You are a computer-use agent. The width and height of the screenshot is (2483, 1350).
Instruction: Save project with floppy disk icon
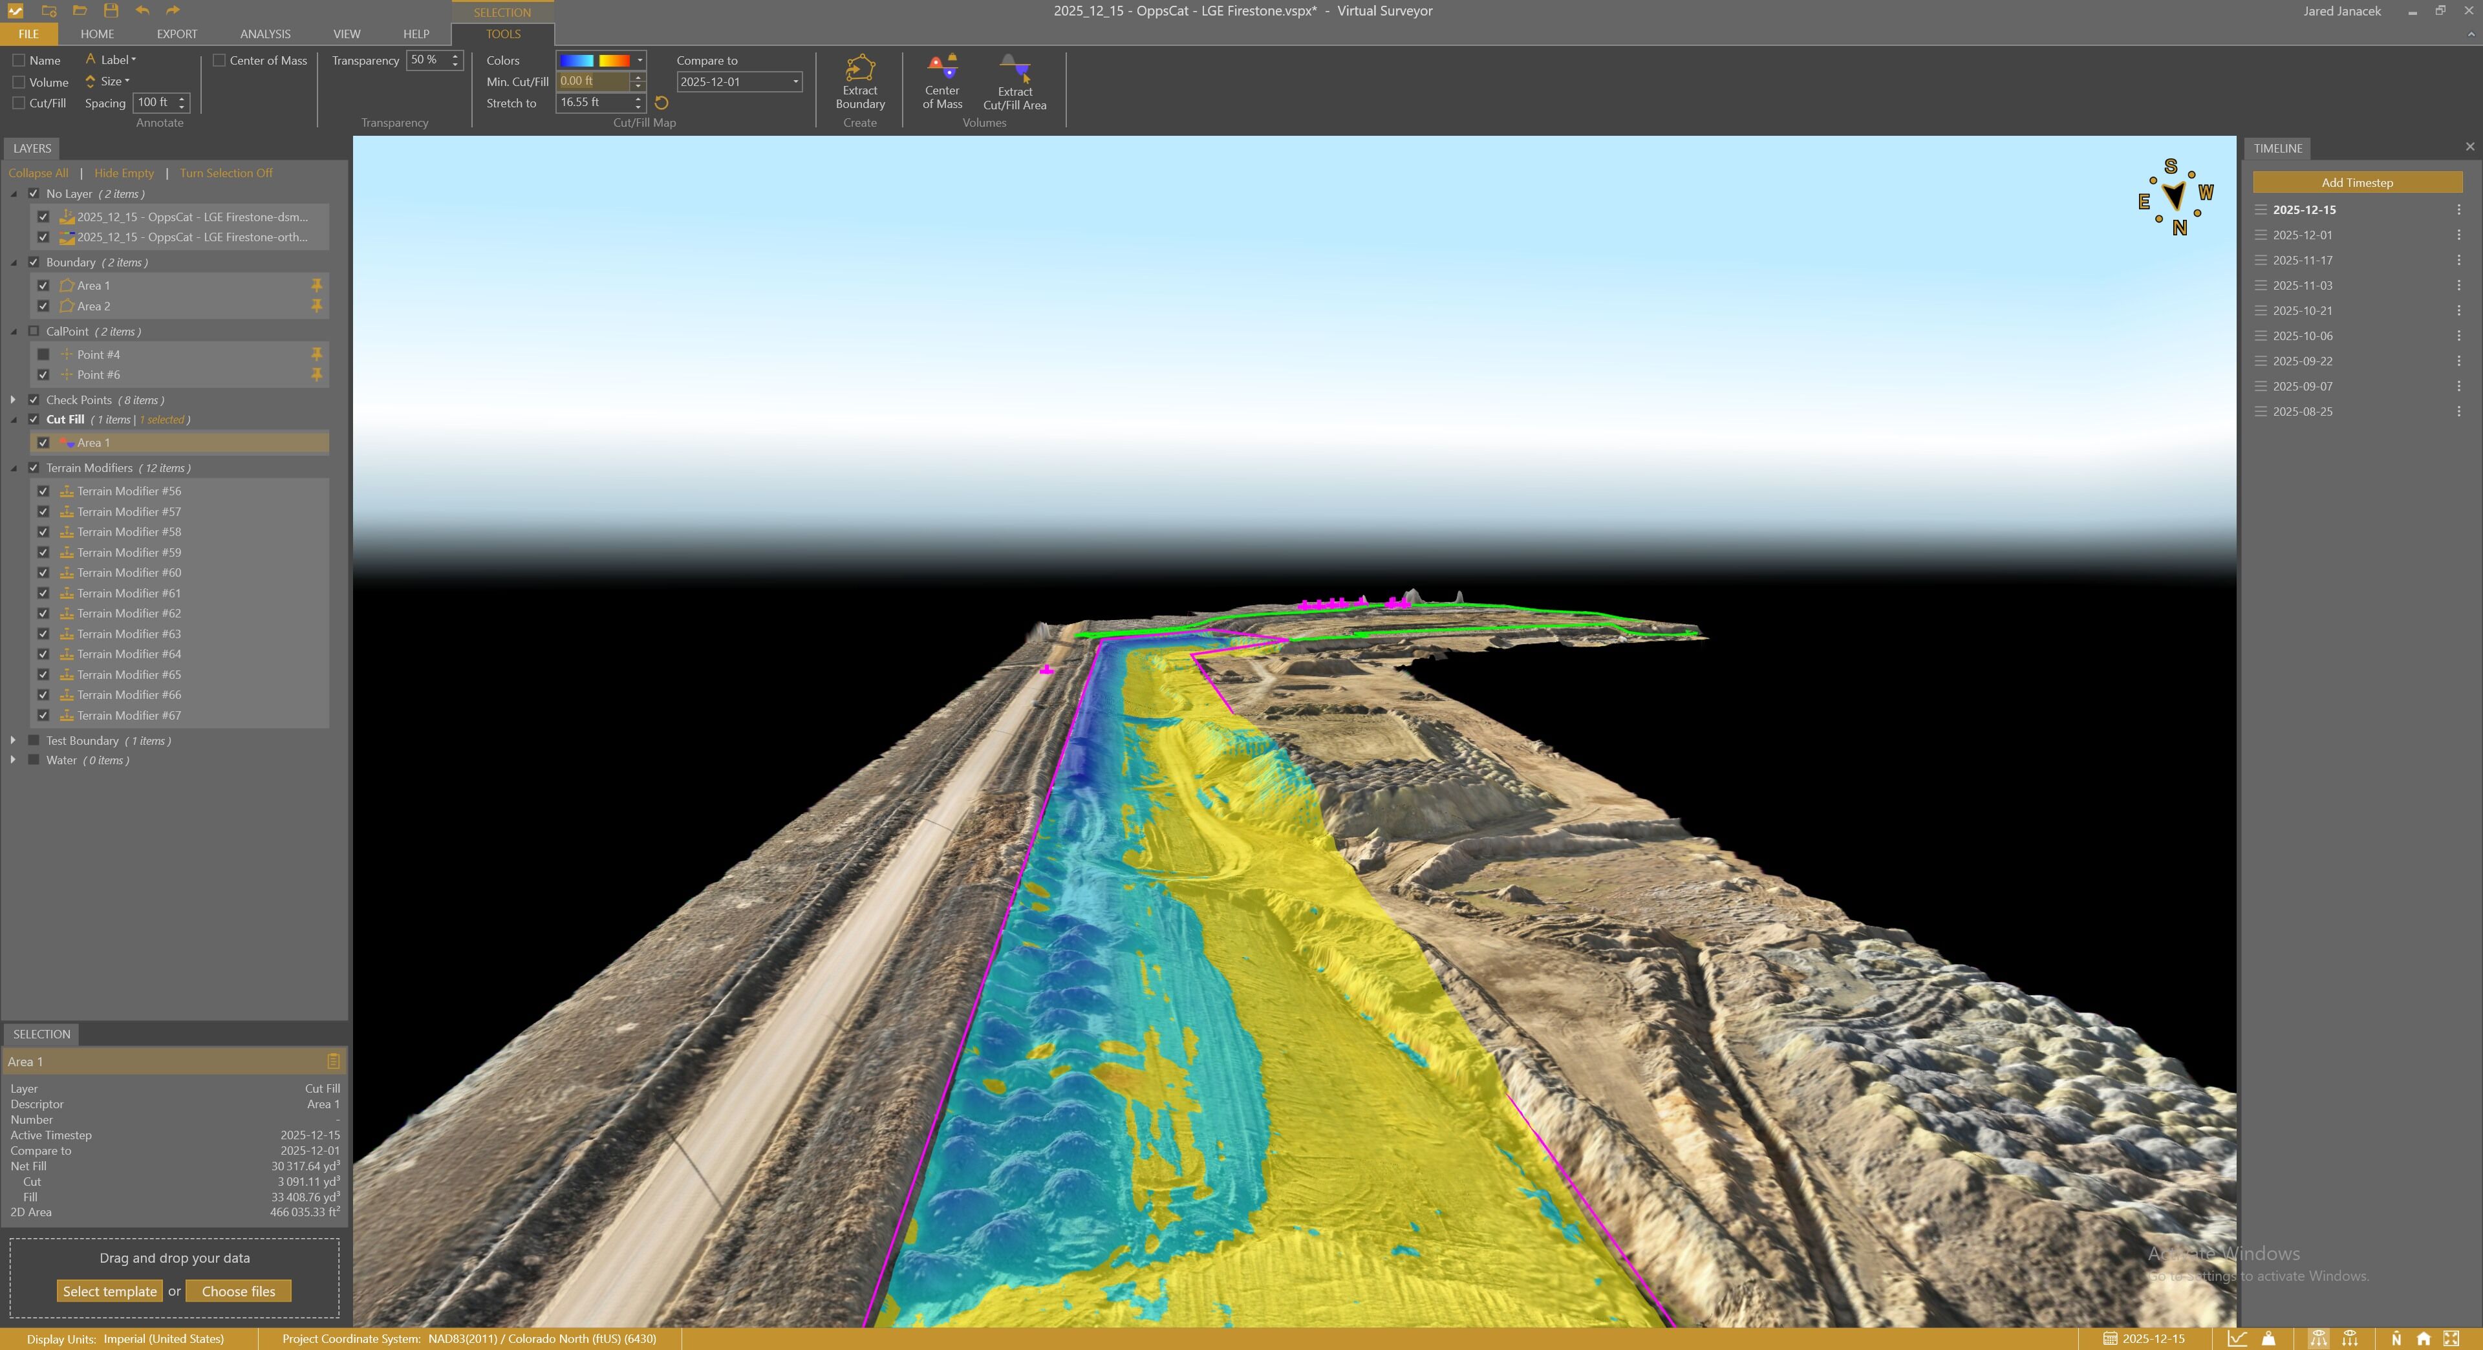tap(111, 10)
